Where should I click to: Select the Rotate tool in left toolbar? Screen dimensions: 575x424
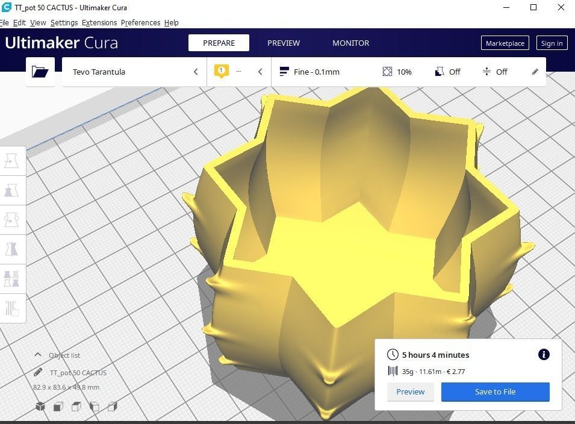[11, 220]
